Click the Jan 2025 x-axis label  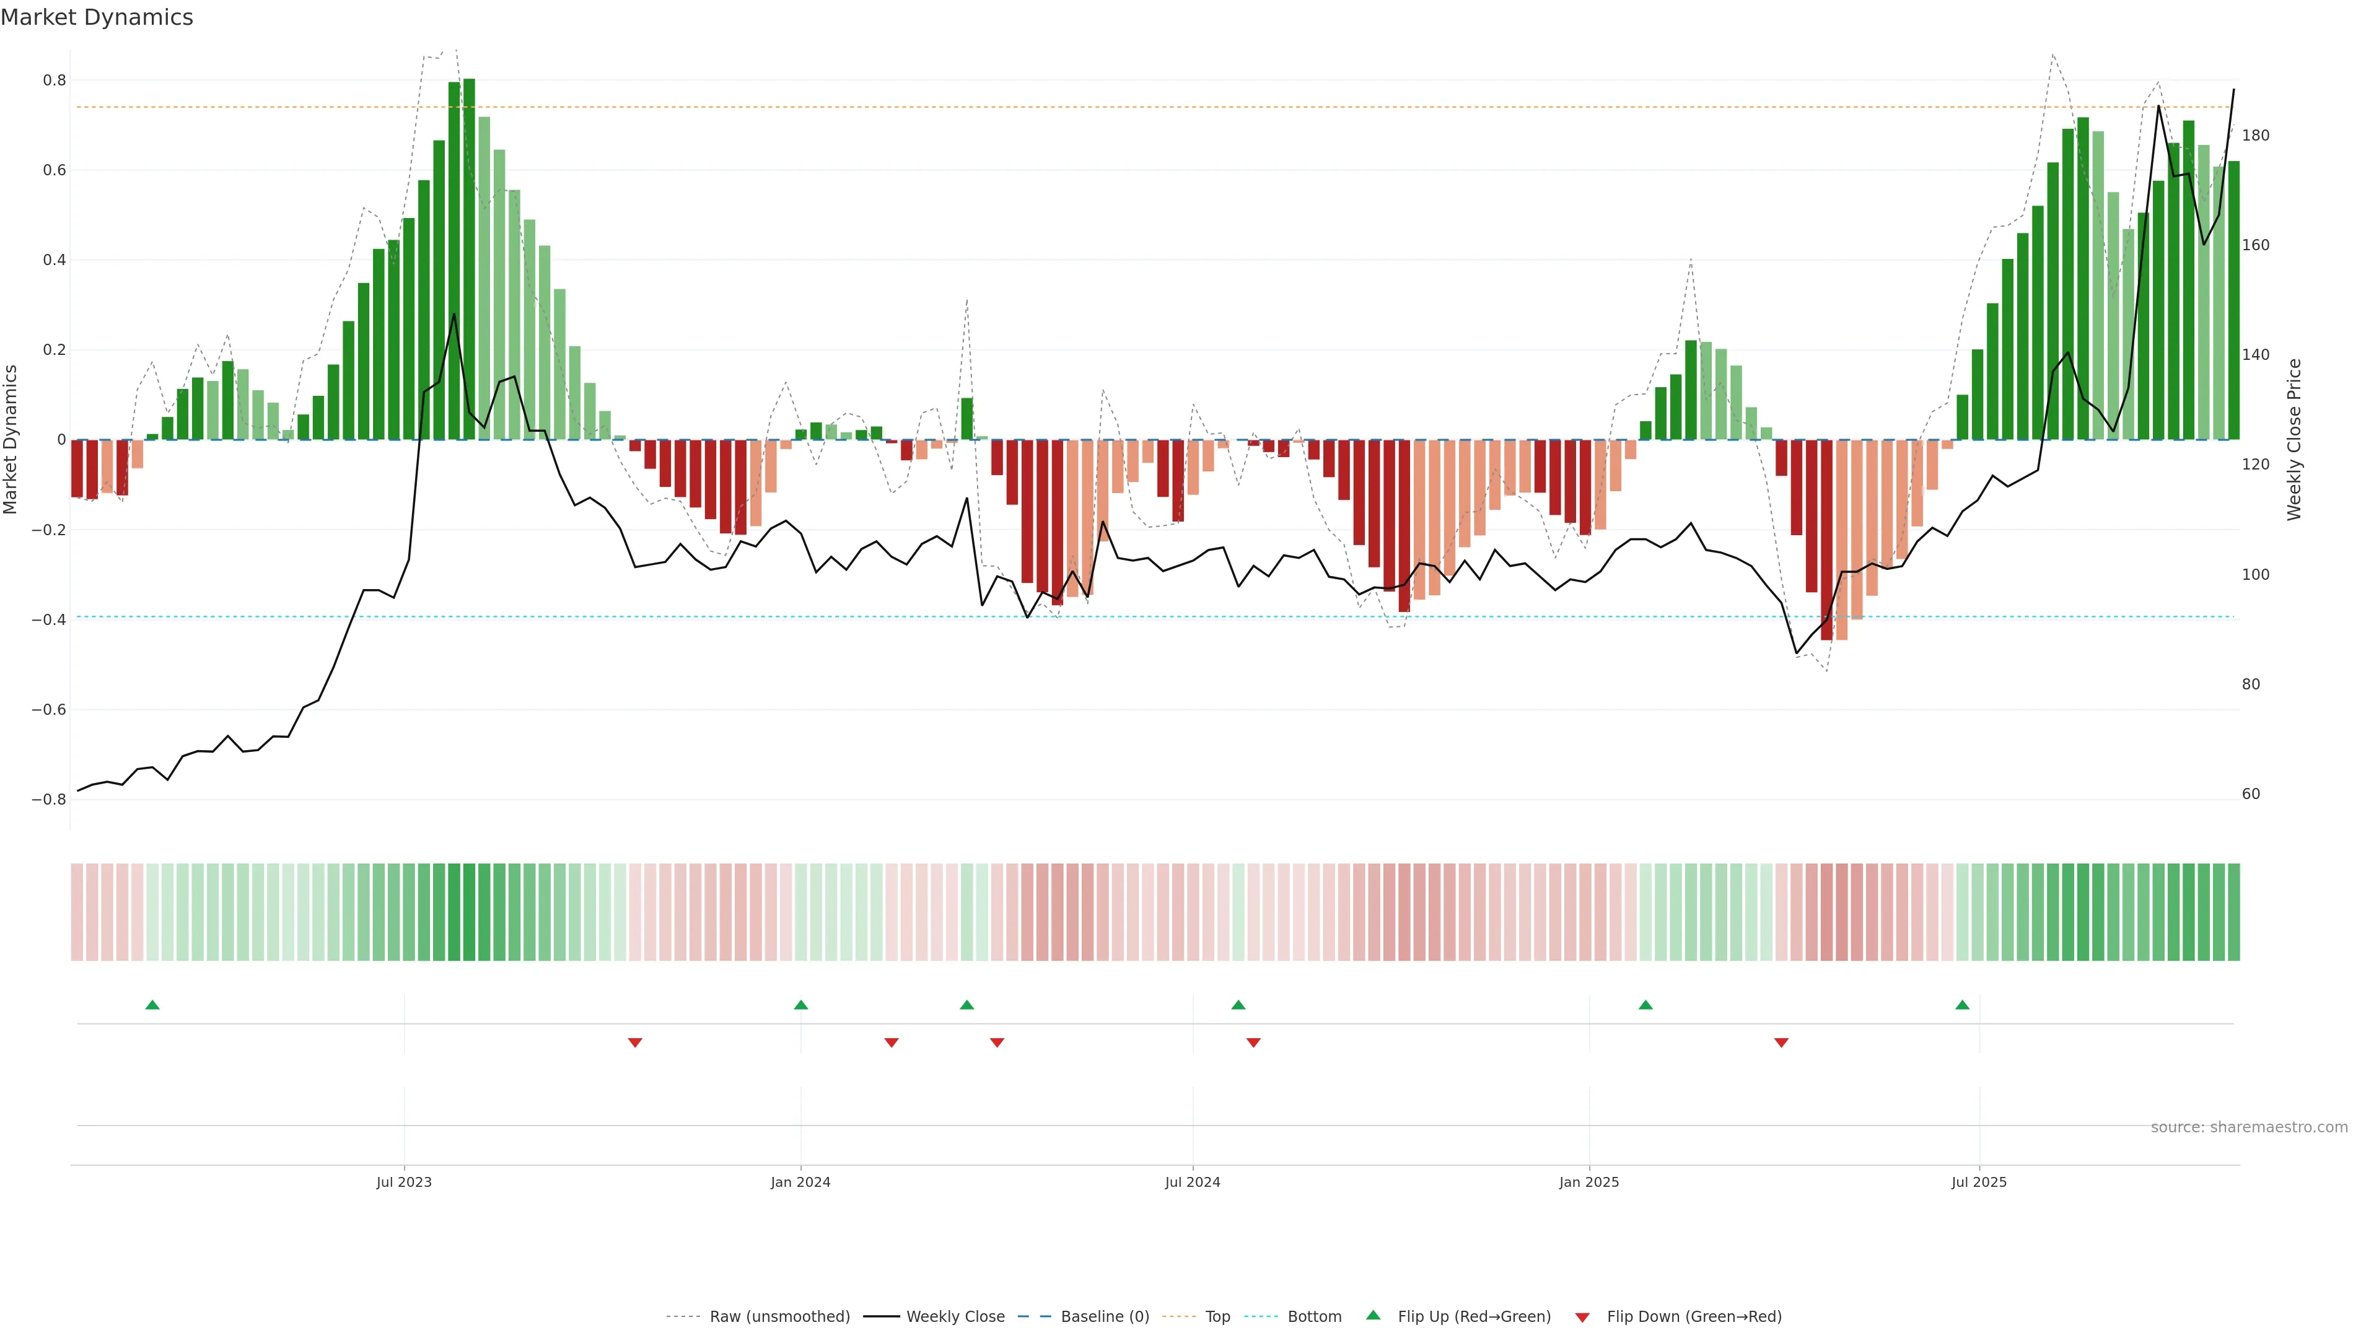click(x=1588, y=1182)
